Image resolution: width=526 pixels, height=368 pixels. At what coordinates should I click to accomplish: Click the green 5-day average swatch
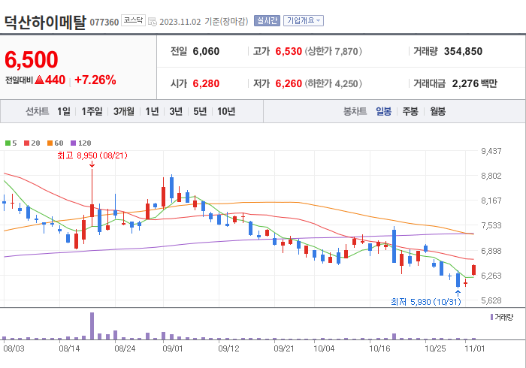[8, 143]
